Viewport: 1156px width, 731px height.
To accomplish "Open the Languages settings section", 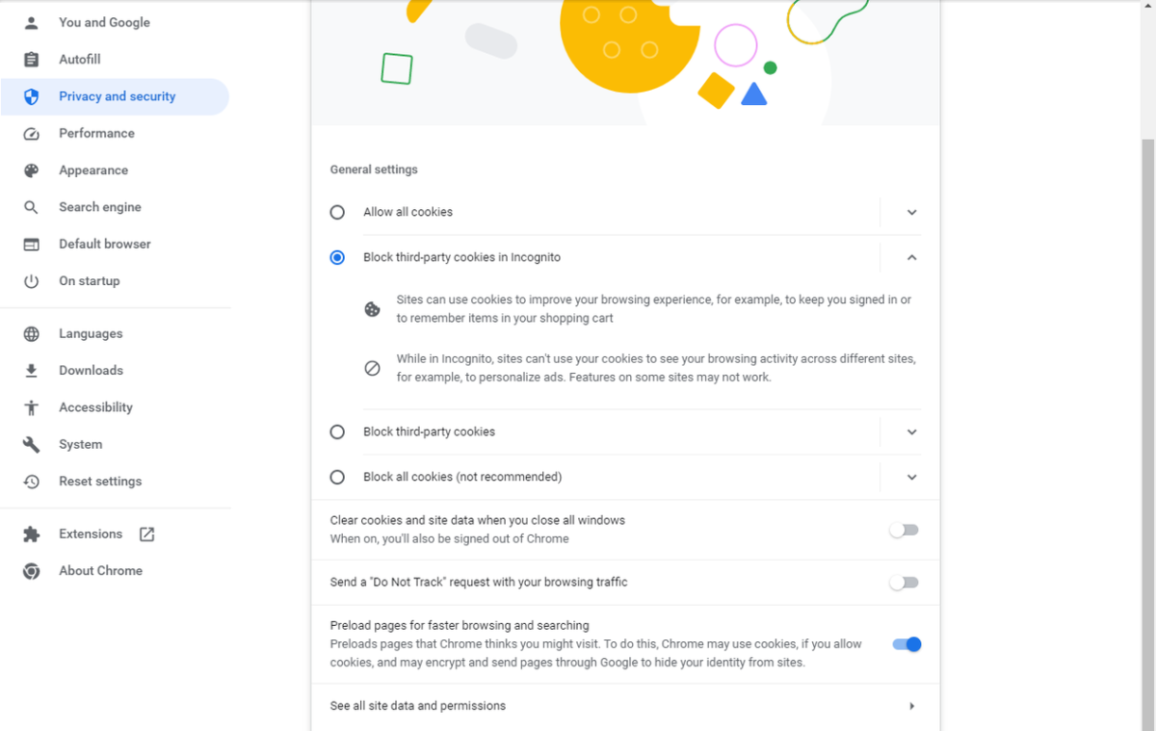I will (x=91, y=334).
